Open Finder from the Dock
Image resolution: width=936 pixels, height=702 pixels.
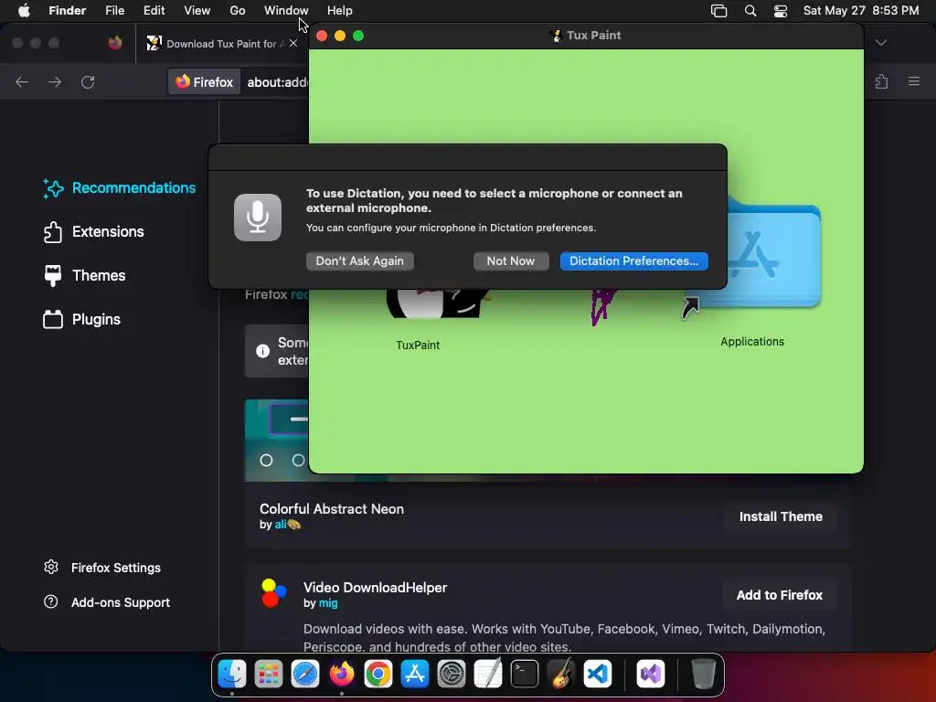click(x=232, y=674)
